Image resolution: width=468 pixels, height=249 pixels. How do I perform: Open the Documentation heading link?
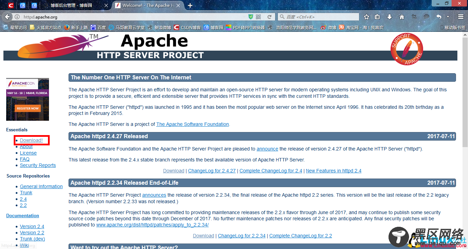(x=23, y=215)
